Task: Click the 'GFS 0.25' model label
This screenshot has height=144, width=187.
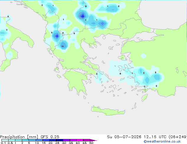Action: pyautogui.click(x=50, y=137)
